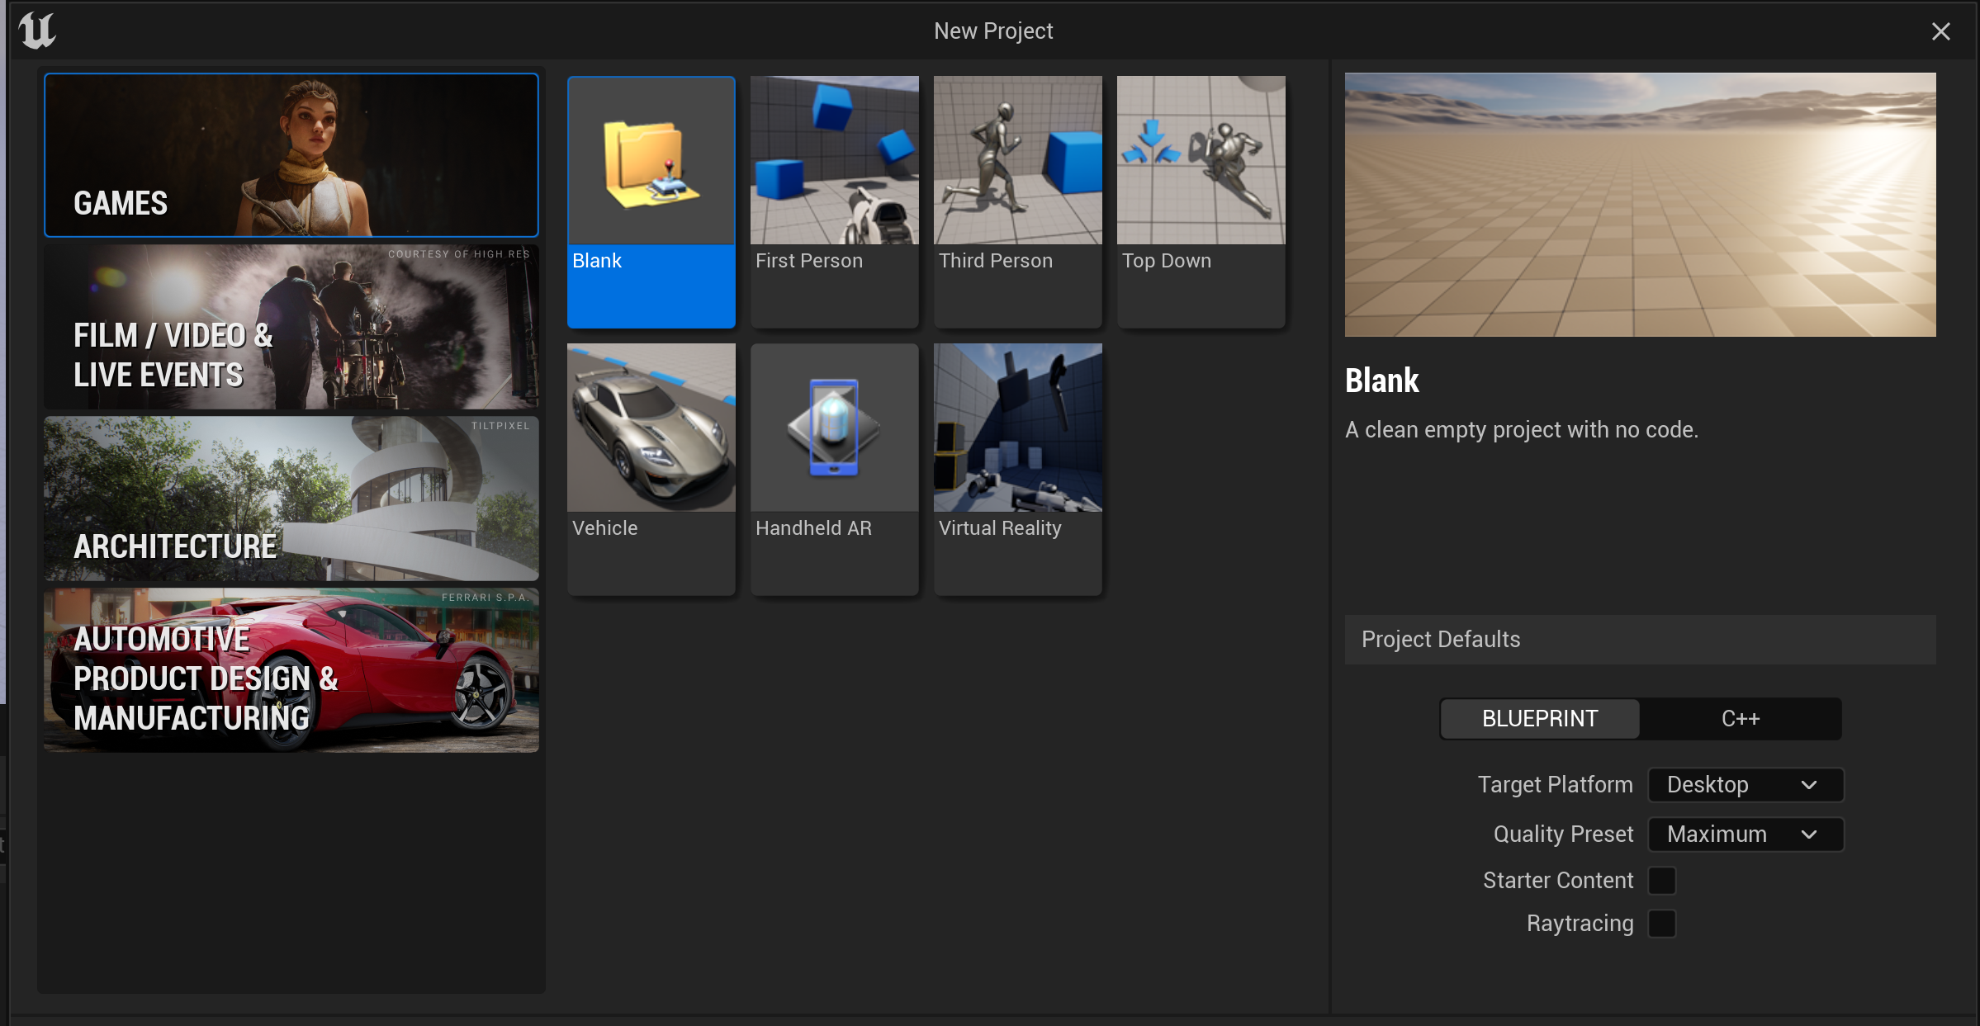This screenshot has width=1980, height=1026.
Task: Switch to Film / Video & Live Events category
Action: point(291,327)
